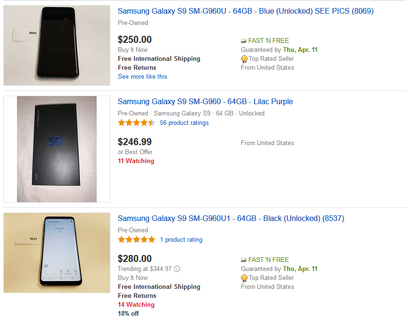Viewport: 406px width, 319px height.
Task: Click the $280.00 price
Action: [134, 258]
